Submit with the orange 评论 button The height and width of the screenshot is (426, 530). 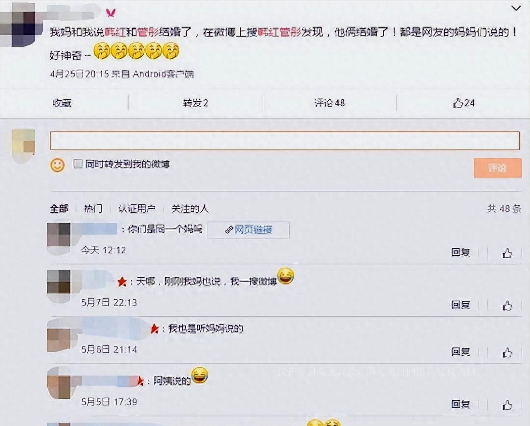[497, 168]
